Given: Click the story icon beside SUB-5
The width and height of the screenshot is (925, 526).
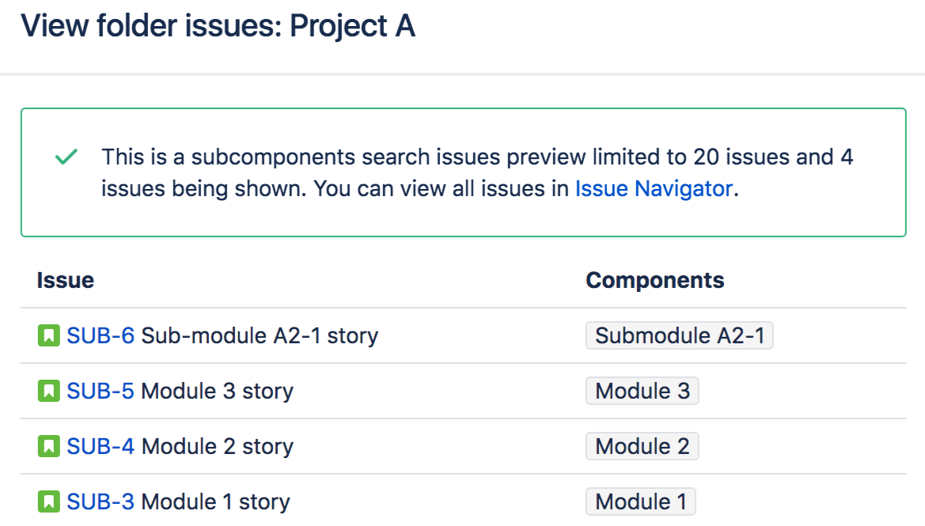Looking at the screenshot, I should tap(49, 392).
